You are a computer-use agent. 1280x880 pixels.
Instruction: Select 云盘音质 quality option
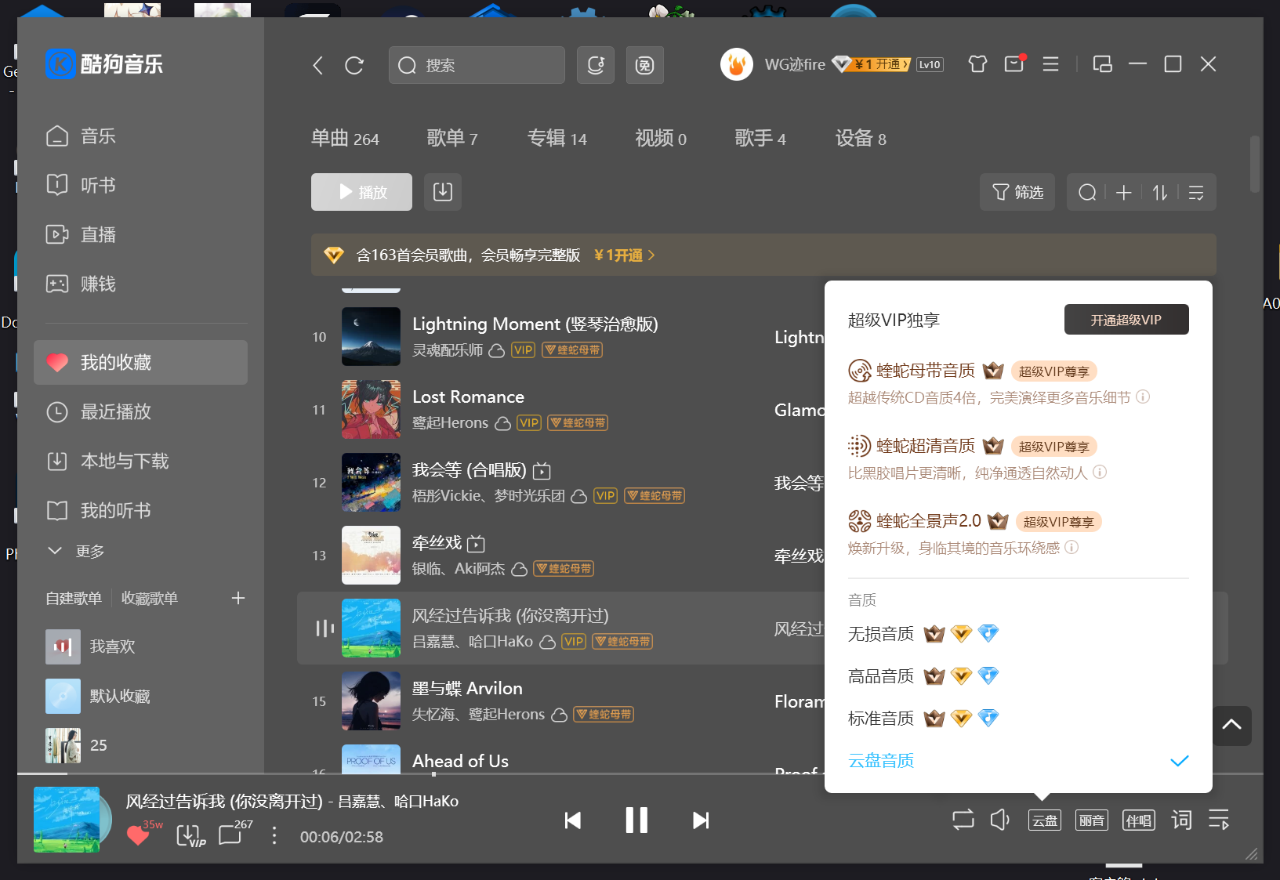[x=881, y=761]
